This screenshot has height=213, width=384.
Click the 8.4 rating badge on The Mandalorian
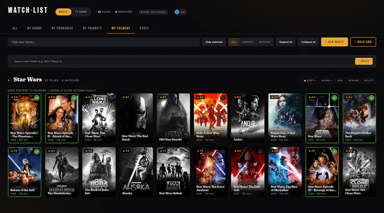pos(51,151)
